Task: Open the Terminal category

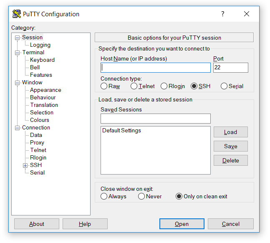Action: (33, 52)
